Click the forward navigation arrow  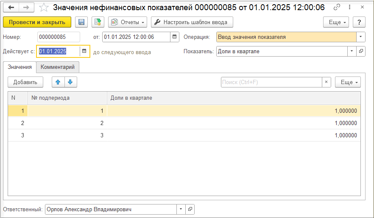point(26,7)
